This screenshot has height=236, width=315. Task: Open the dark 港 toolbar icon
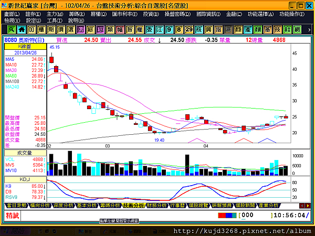[x=228, y=30]
